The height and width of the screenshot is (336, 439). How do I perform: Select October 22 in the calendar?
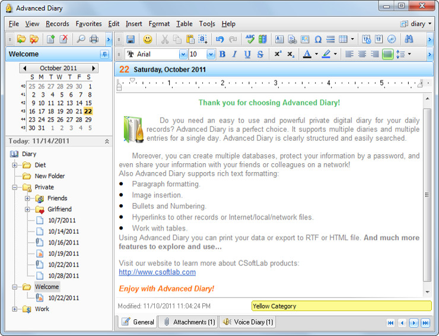click(88, 111)
